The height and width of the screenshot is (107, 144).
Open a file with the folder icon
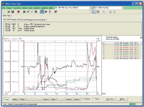click(x=9, y=12)
